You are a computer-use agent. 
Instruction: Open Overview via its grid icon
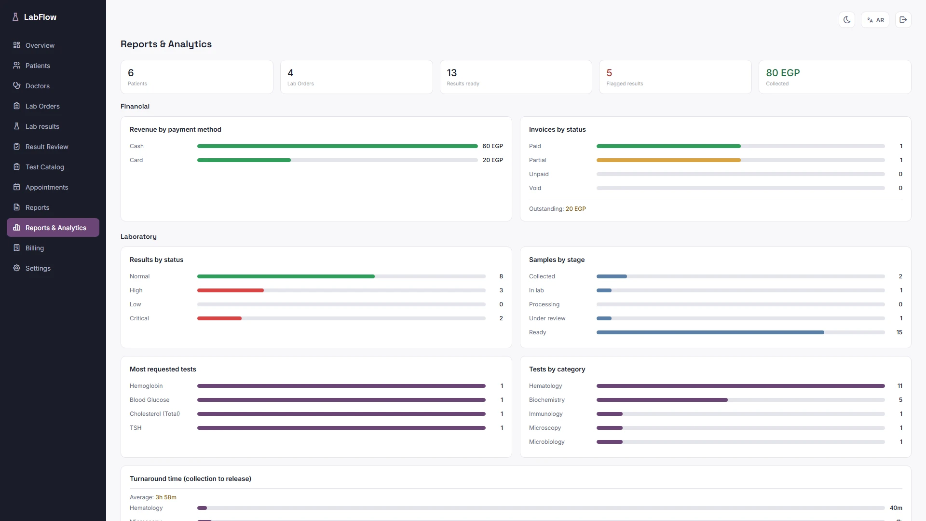(x=16, y=45)
